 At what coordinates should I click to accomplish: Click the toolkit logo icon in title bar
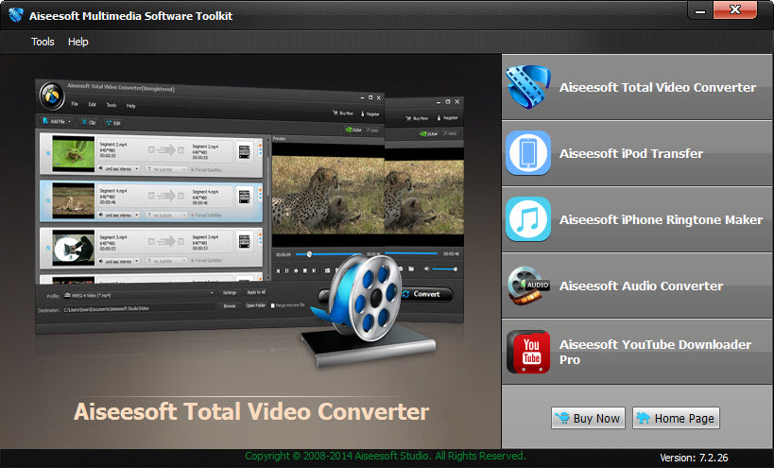coord(15,15)
